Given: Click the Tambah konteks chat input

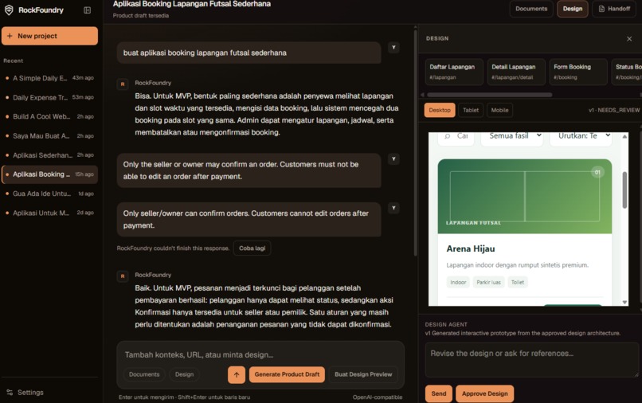Looking at the screenshot, I should pyautogui.click(x=260, y=354).
